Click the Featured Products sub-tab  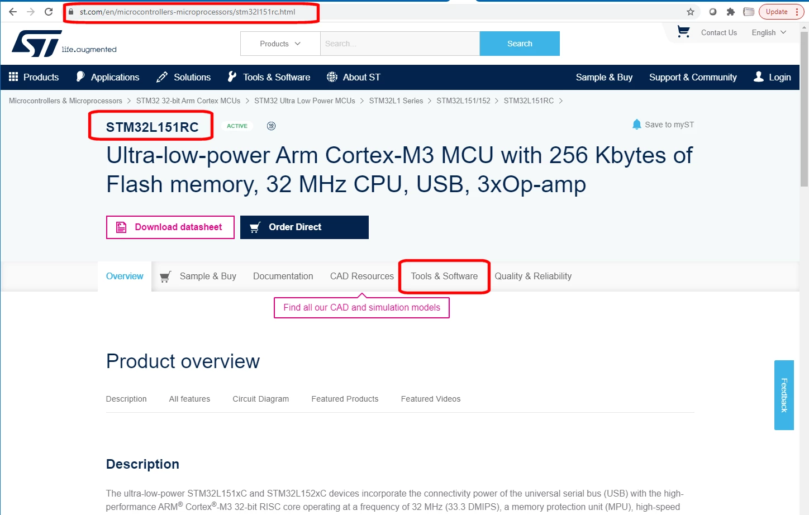pos(345,399)
